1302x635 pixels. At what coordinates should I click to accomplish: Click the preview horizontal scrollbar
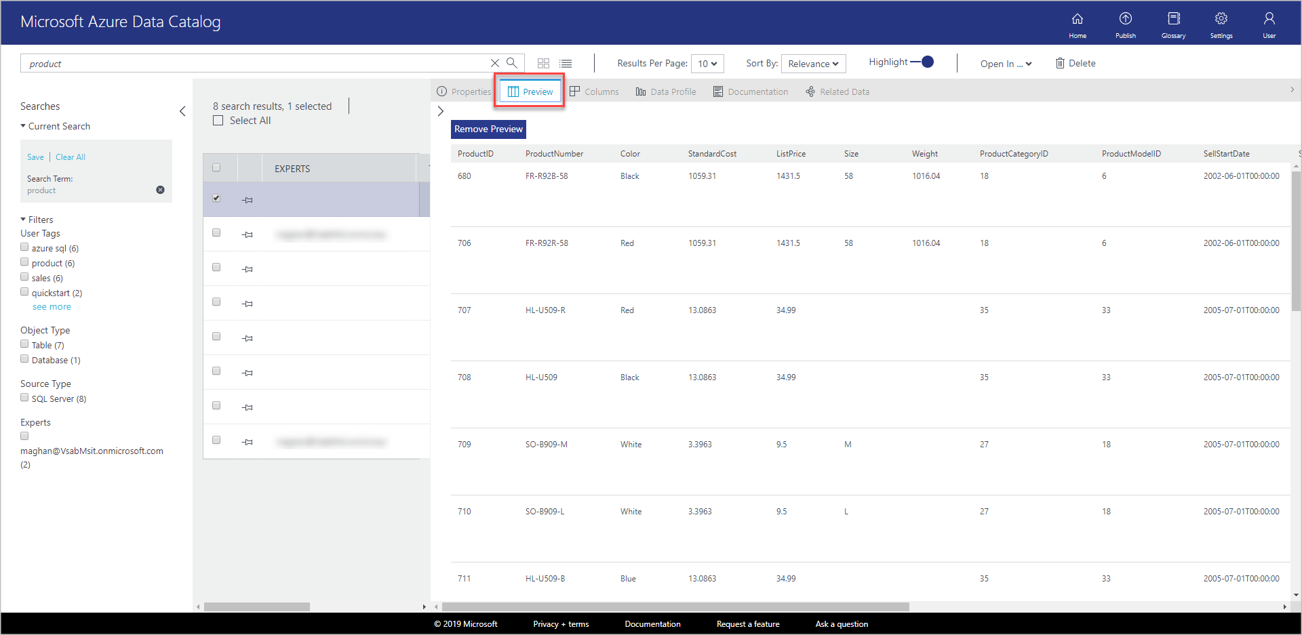[675, 607]
